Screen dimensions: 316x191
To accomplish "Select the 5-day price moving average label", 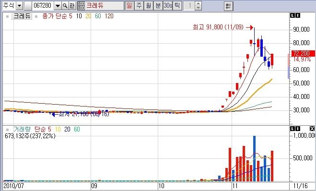I will coord(70,16).
